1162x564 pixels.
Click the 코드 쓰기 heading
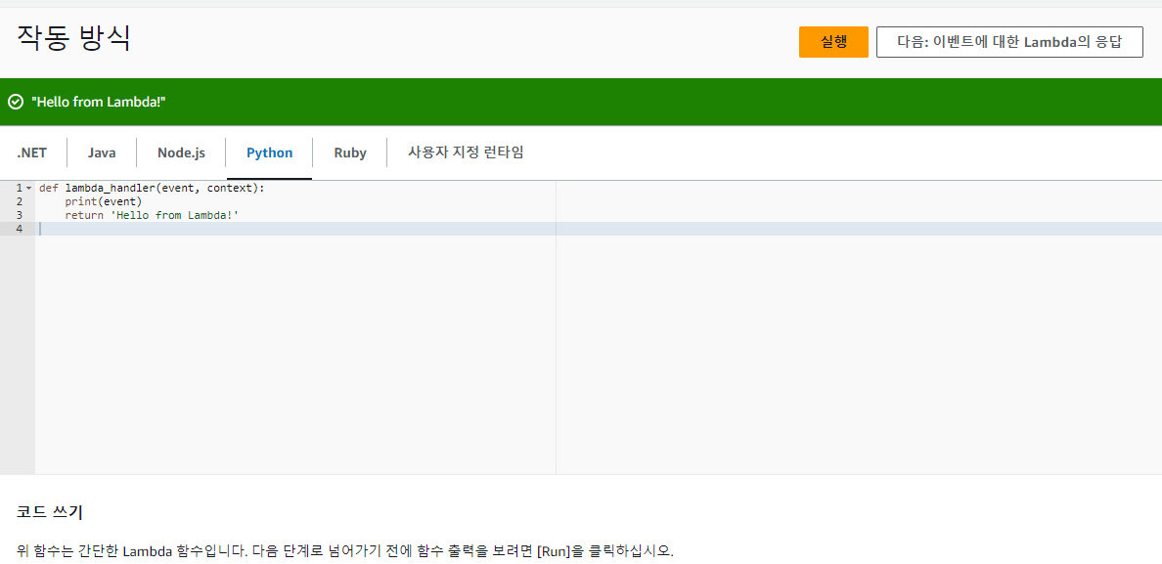click(x=50, y=512)
